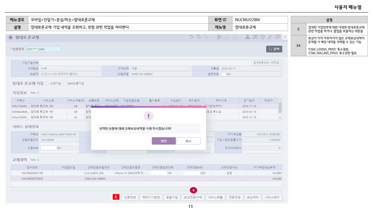Screen dimensions: 373x210
Task: Close the 맘대로 폰교체 screen with X
Action: [x=285, y=37]
